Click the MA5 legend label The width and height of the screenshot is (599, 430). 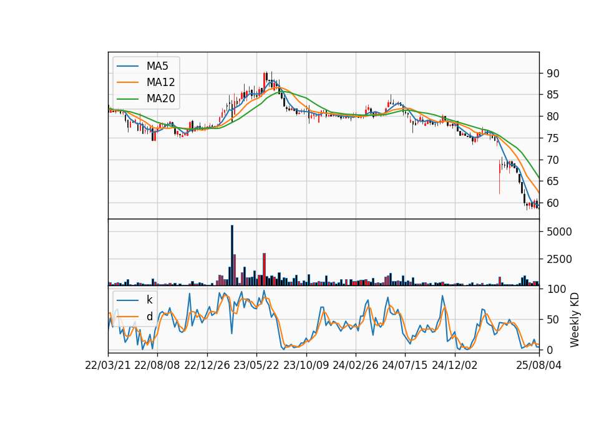click(157, 66)
